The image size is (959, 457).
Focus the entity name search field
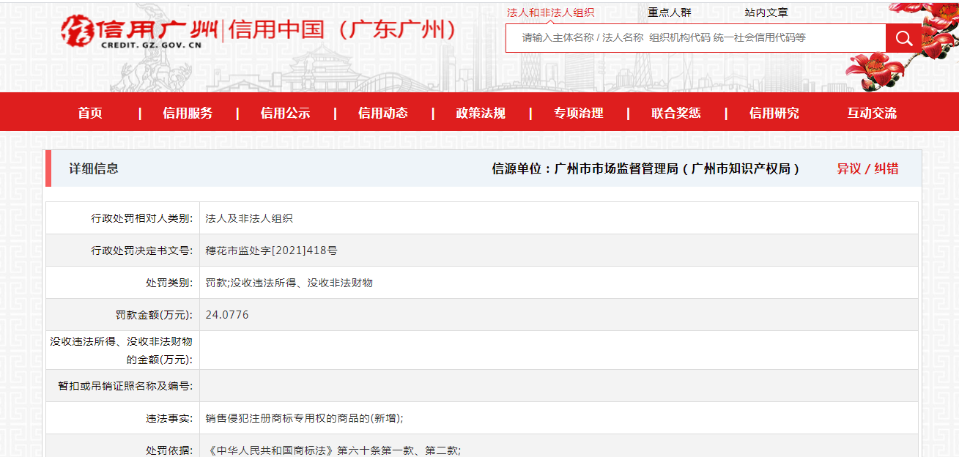click(695, 38)
